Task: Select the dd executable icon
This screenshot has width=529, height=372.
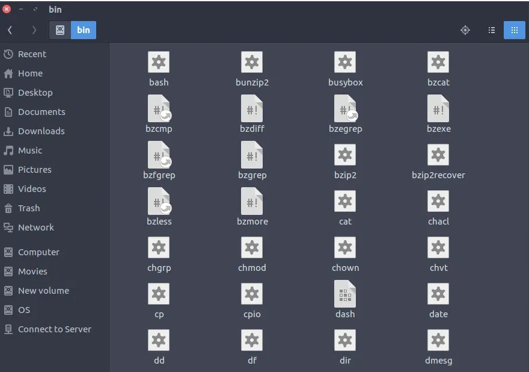Action: point(159,340)
